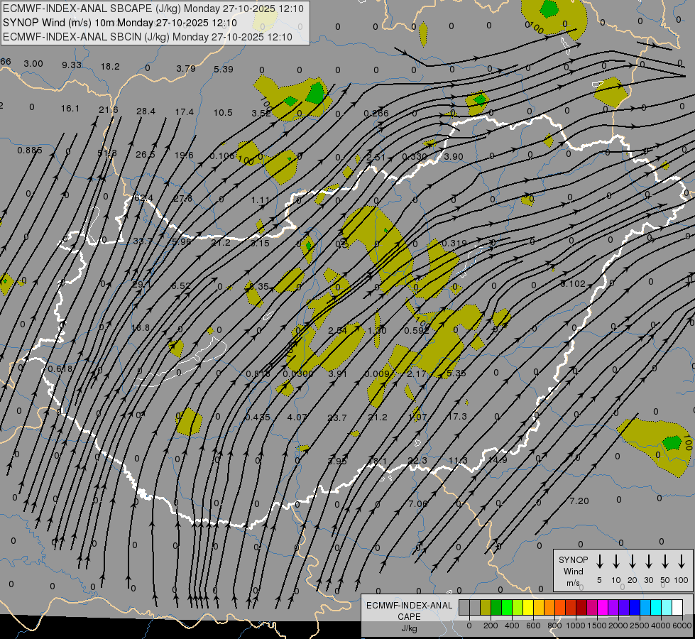Pick the dark red CAPE legend swatch
Screen dimensions: 695x639
coord(581,608)
